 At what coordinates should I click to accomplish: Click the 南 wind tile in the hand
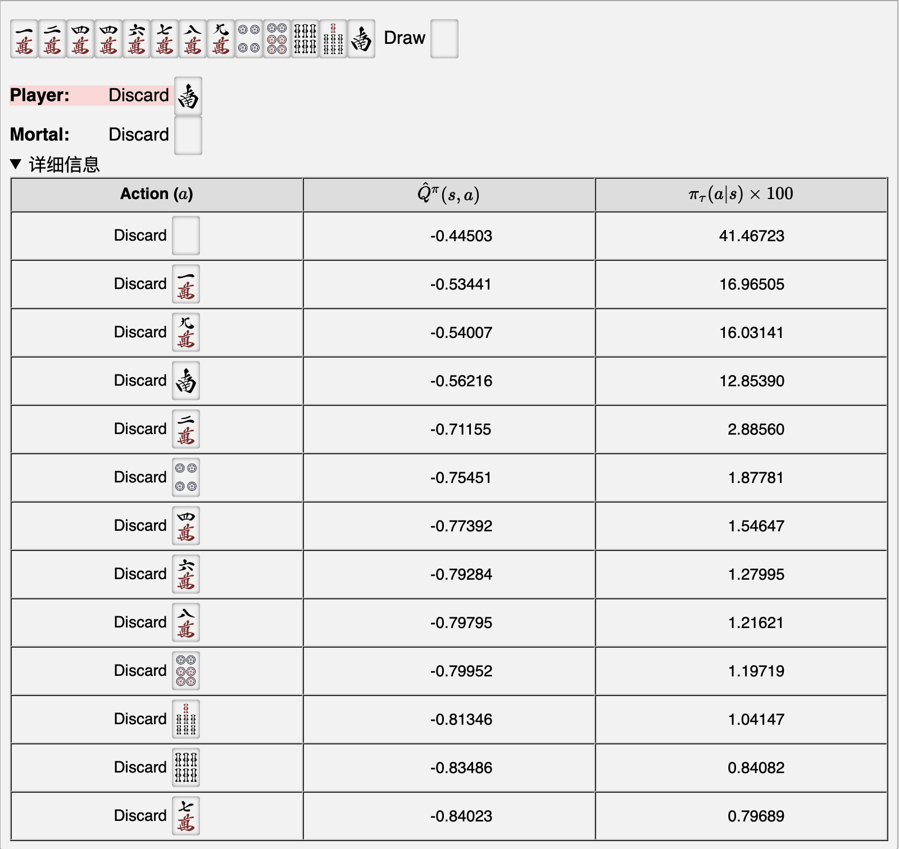click(361, 39)
